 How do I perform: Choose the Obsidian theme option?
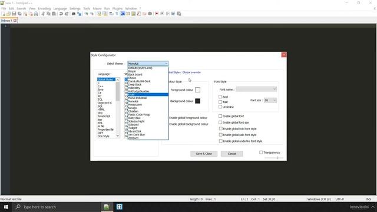pos(148,111)
